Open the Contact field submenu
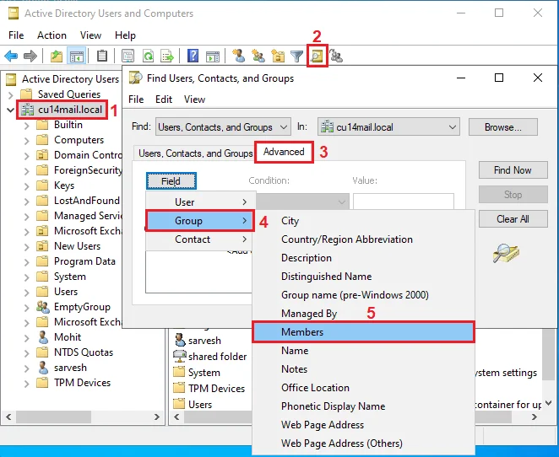 tap(201, 239)
